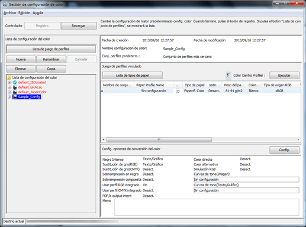Click the horizontal scrollbar thumb of the profile table

pos(159,140)
